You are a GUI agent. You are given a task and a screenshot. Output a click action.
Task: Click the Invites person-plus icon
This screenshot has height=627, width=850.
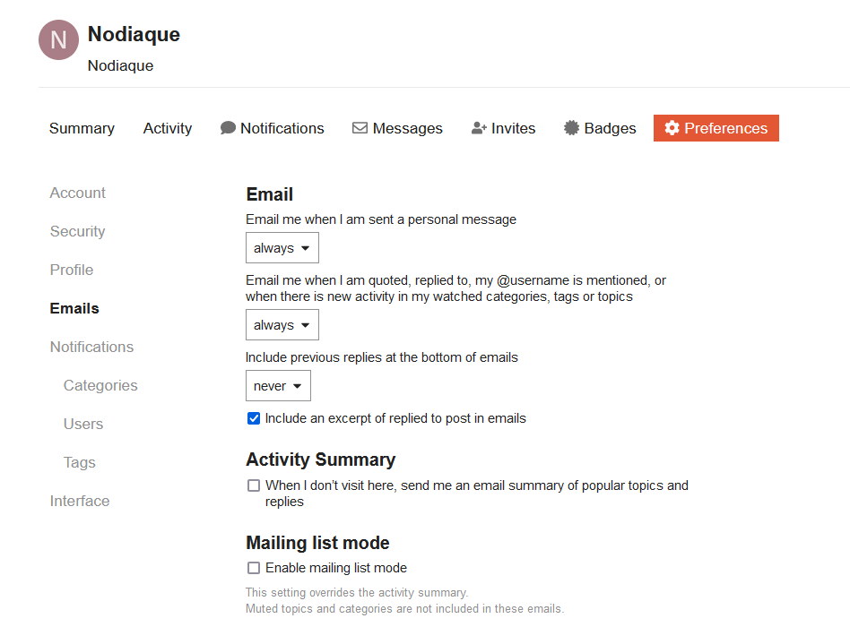click(479, 128)
